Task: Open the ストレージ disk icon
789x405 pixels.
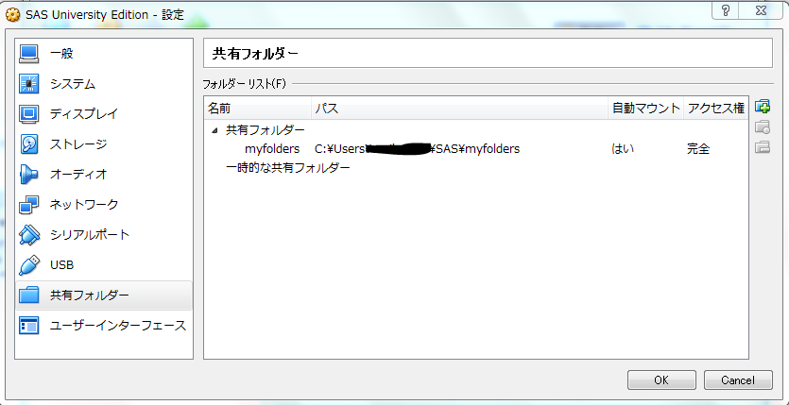Action: (28, 144)
